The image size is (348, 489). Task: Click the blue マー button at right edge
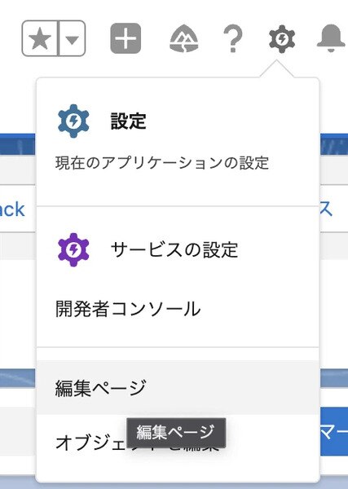tap(333, 434)
